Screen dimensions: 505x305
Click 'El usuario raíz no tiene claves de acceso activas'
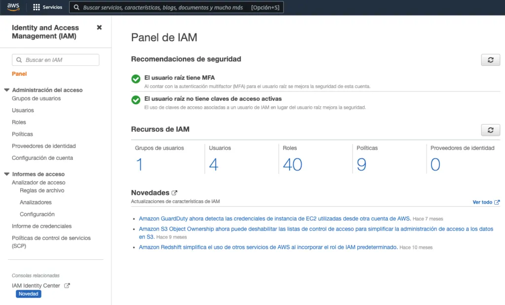tap(213, 99)
